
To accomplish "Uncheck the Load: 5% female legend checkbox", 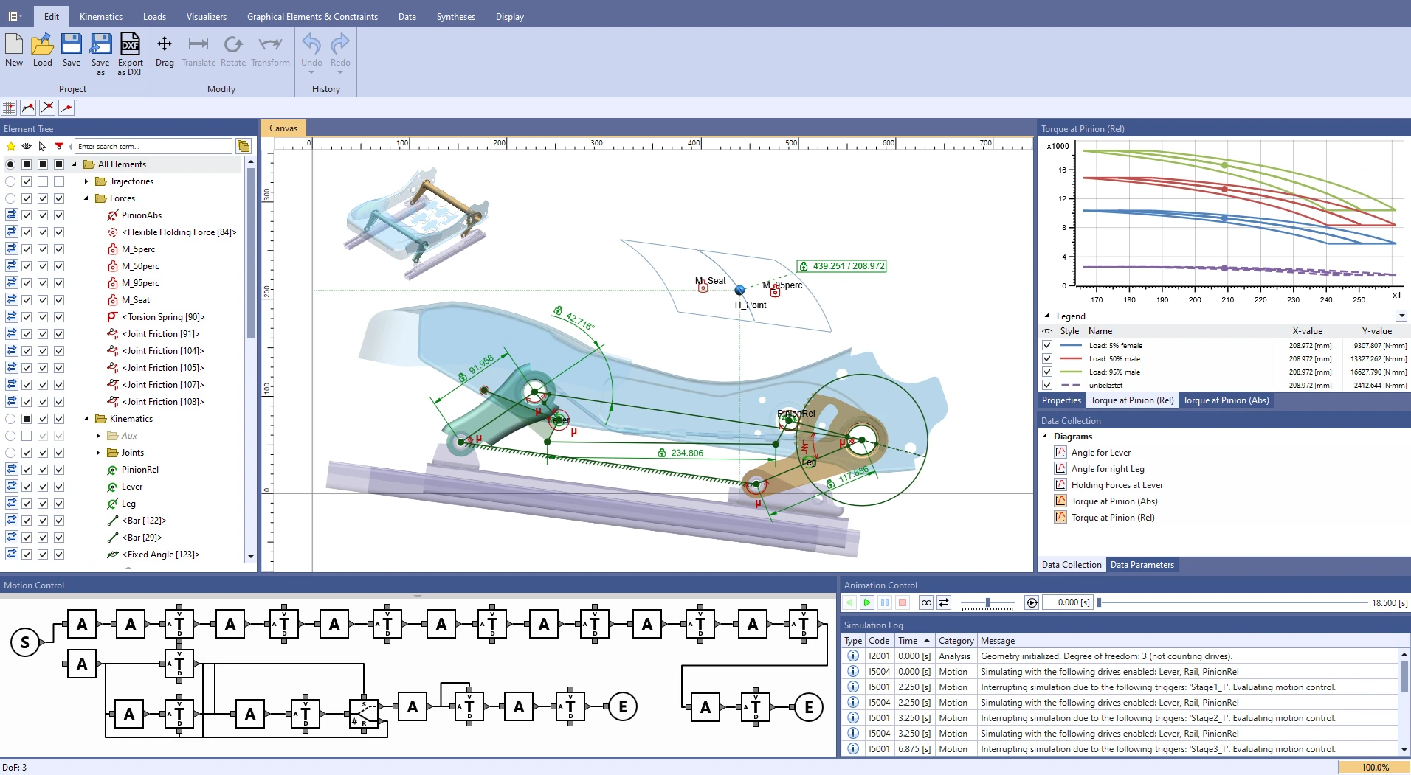I will (x=1047, y=345).
